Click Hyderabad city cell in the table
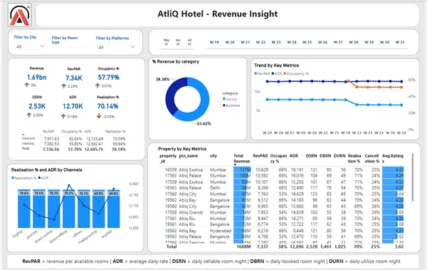427x270 pixels. pyautogui.click(x=221, y=231)
